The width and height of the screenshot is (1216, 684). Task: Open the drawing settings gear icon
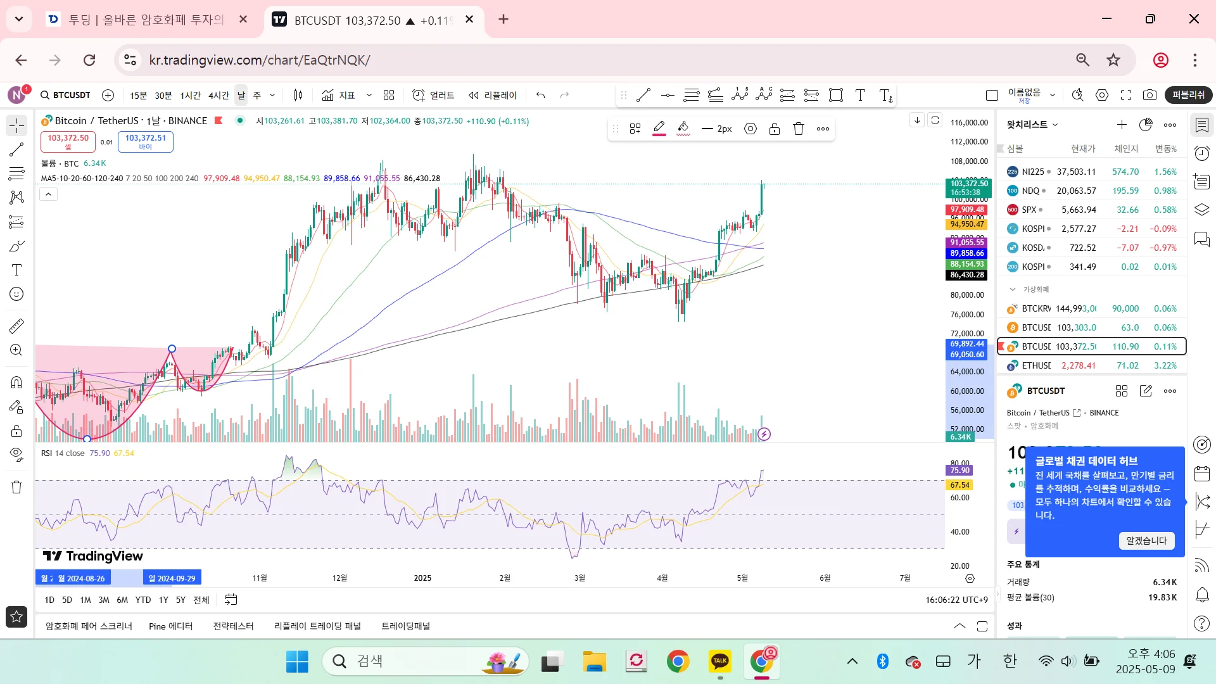coord(750,129)
